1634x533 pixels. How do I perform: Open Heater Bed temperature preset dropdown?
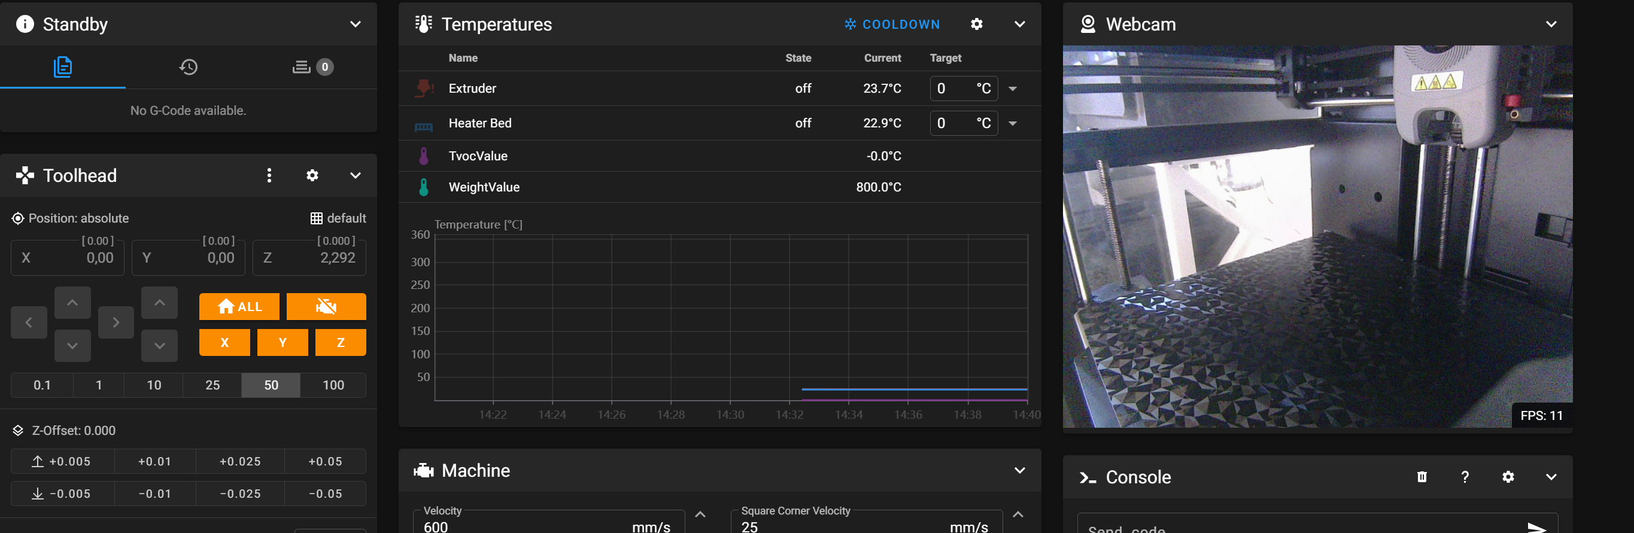1013,124
